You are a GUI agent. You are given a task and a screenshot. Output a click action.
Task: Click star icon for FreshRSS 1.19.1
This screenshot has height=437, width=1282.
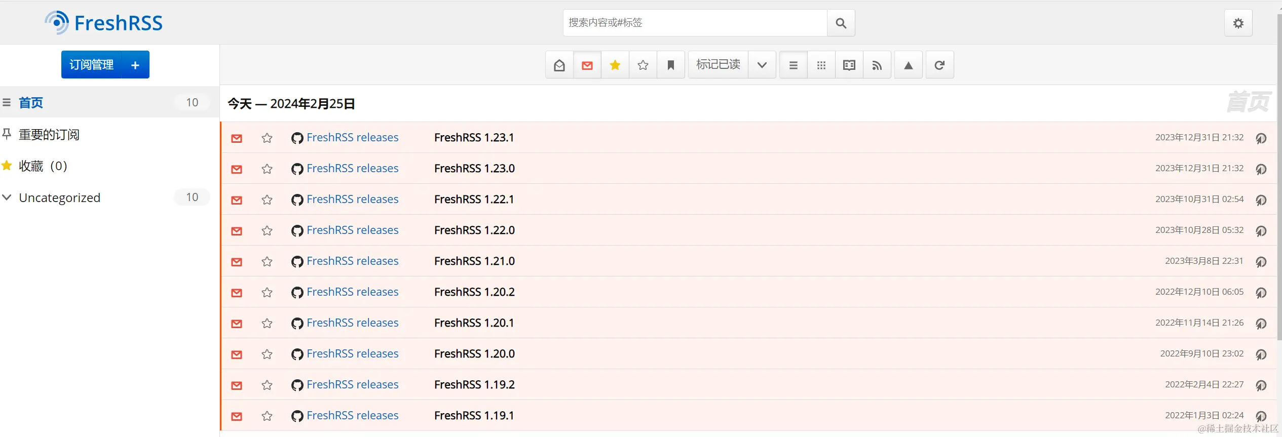(x=267, y=416)
